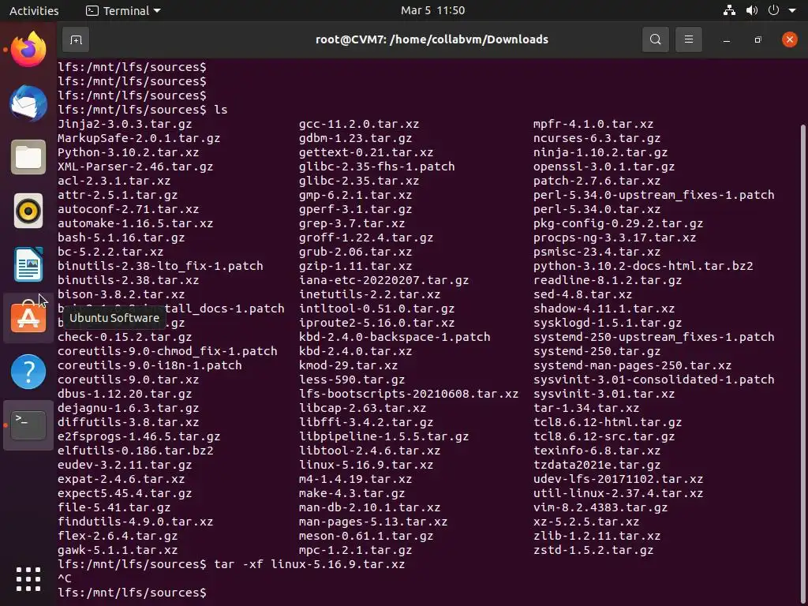The height and width of the screenshot is (606, 808).
Task: Open the Files manager from the dock
Action: click(28, 157)
